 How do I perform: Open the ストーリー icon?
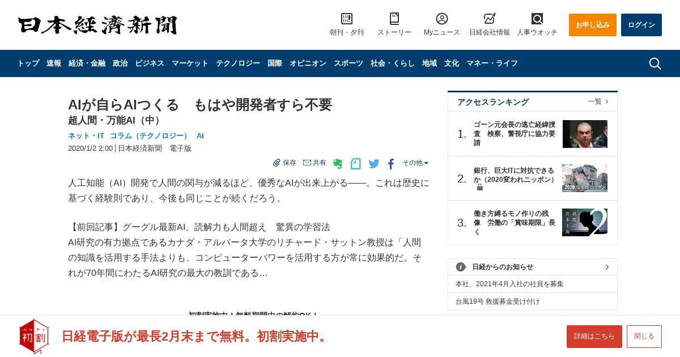coord(394,19)
